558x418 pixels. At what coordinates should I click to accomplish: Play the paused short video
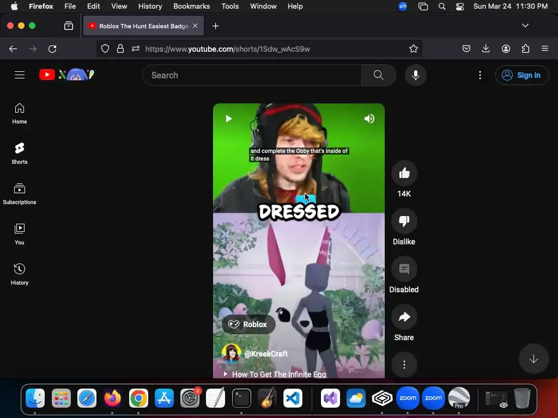[229, 118]
